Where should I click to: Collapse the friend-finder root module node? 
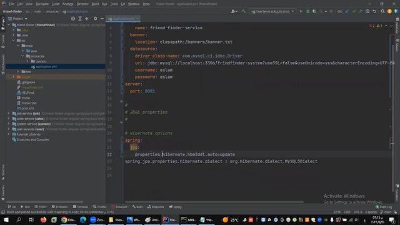pyautogui.click(x=9, y=25)
